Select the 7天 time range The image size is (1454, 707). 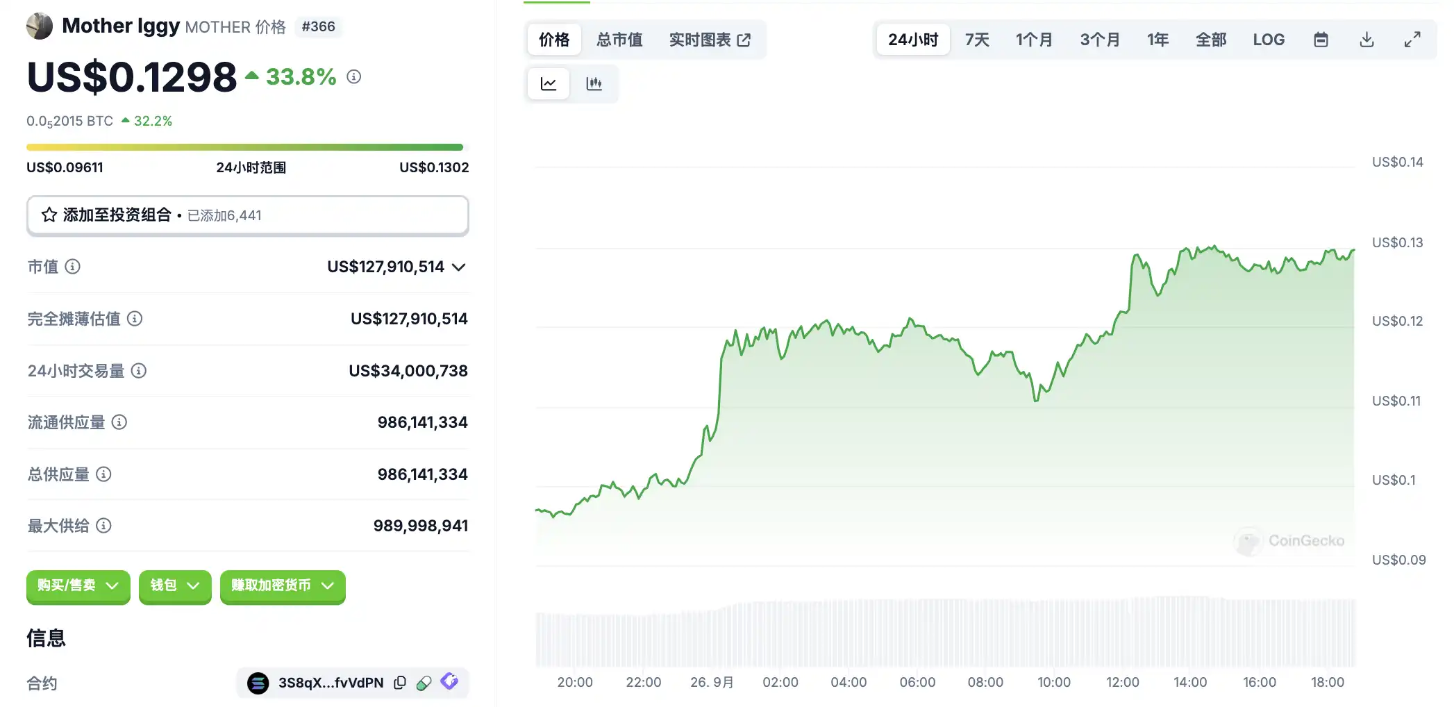click(x=977, y=40)
